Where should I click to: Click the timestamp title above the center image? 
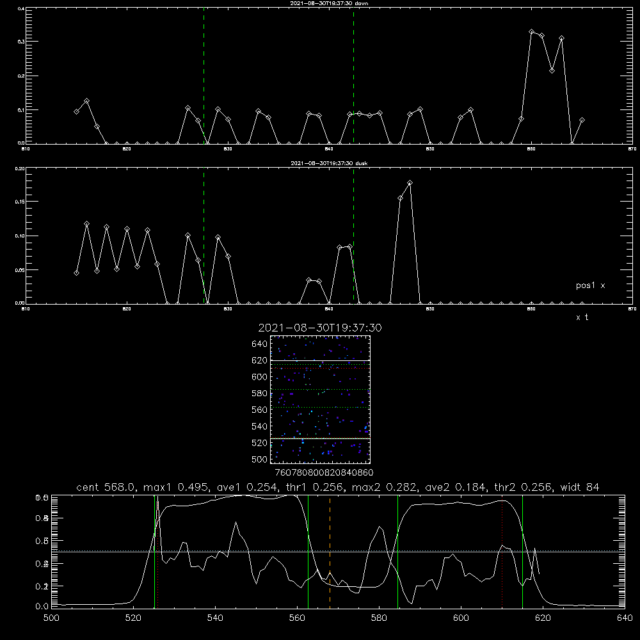[x=320, y=328]
